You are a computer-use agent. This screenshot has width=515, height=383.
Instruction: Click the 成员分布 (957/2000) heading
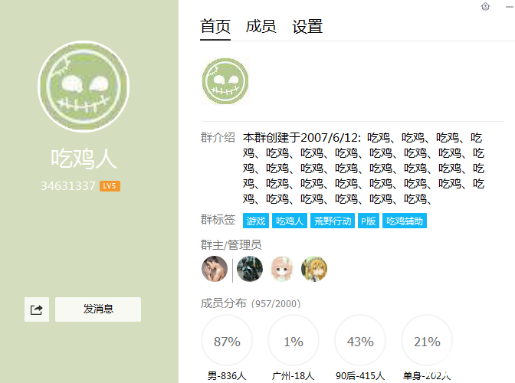(251, 303)
